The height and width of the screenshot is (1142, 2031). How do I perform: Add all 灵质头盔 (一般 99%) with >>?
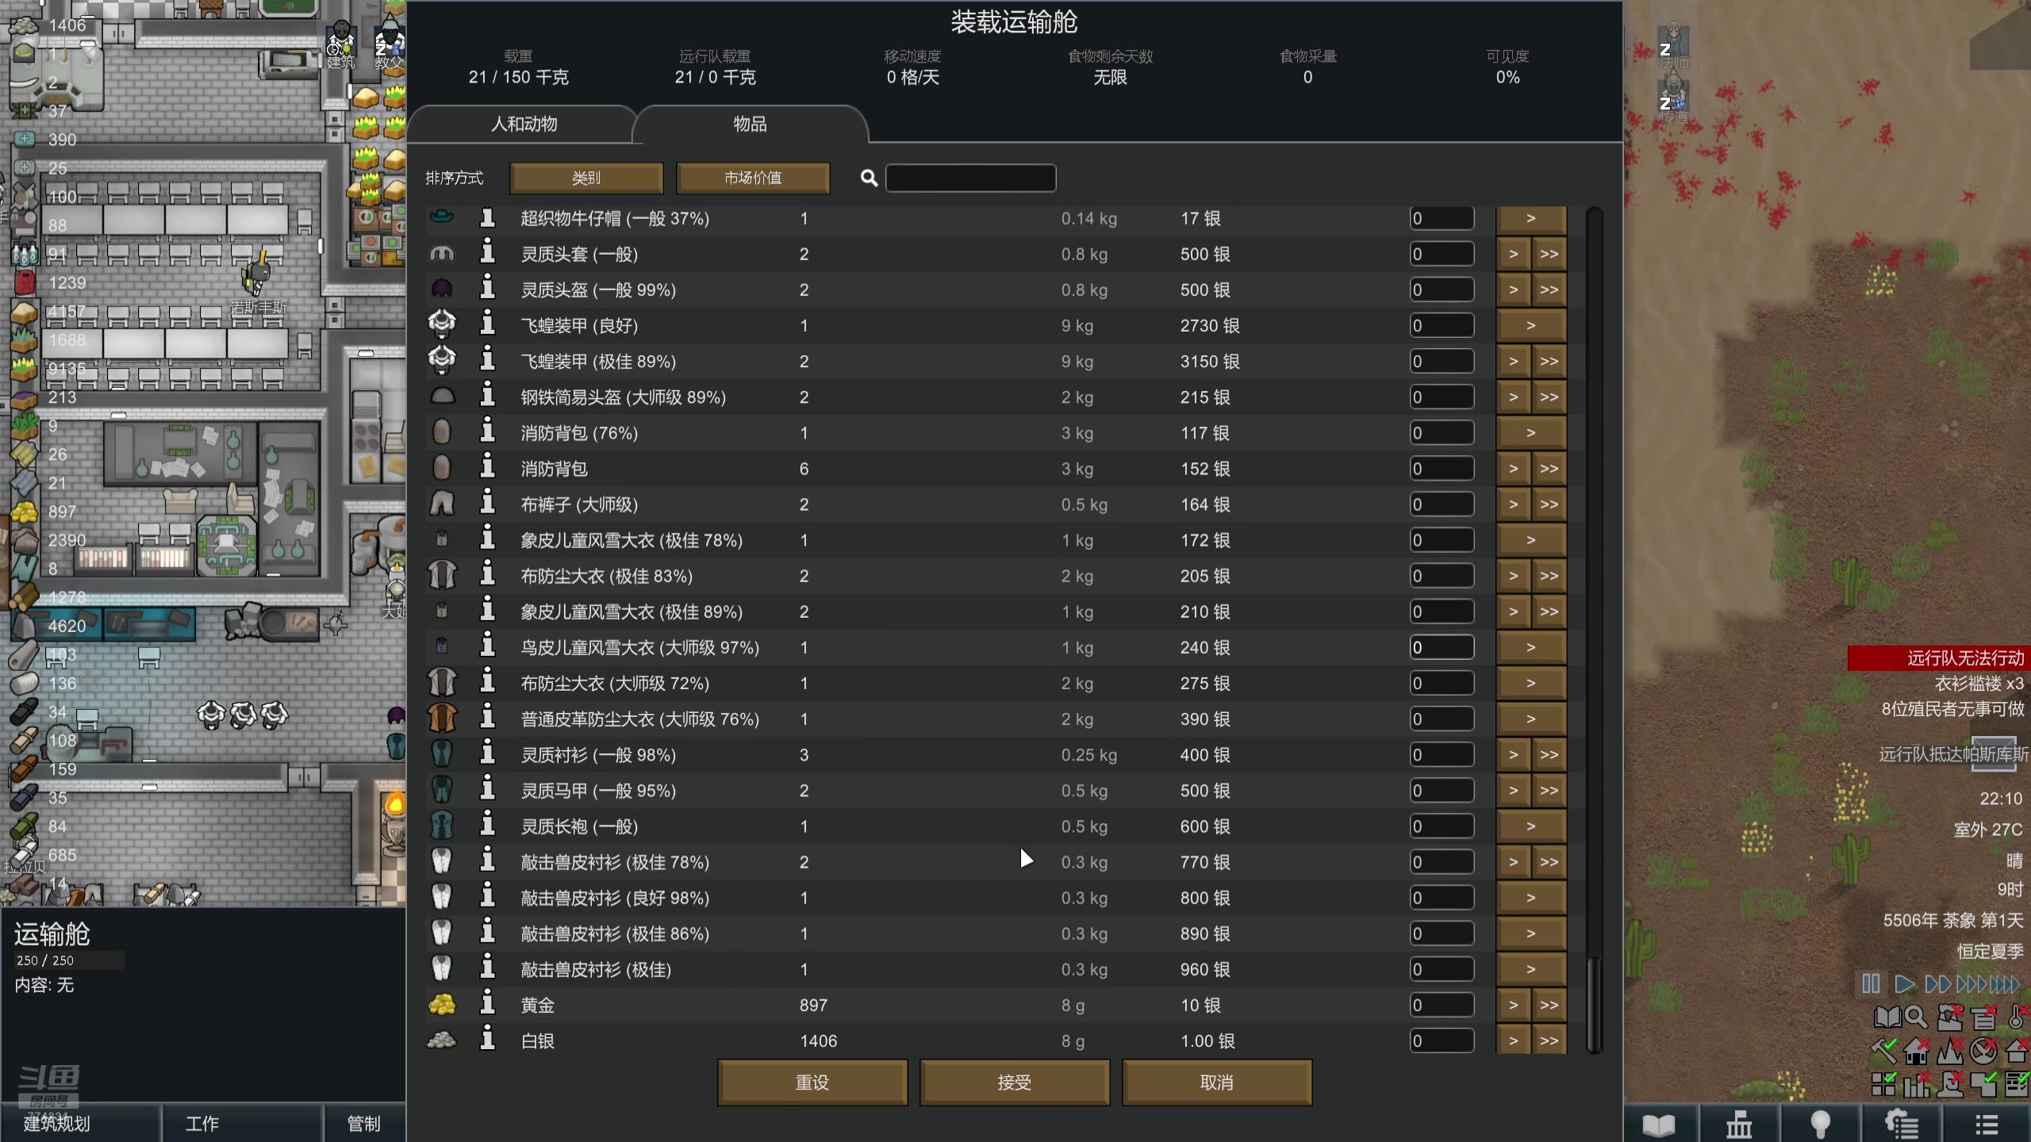tap(1549, 289)
